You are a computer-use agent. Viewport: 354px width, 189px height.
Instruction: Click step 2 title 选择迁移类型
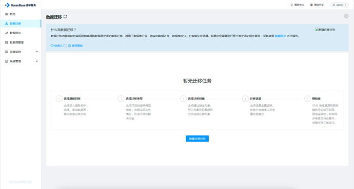pos(134,99)
